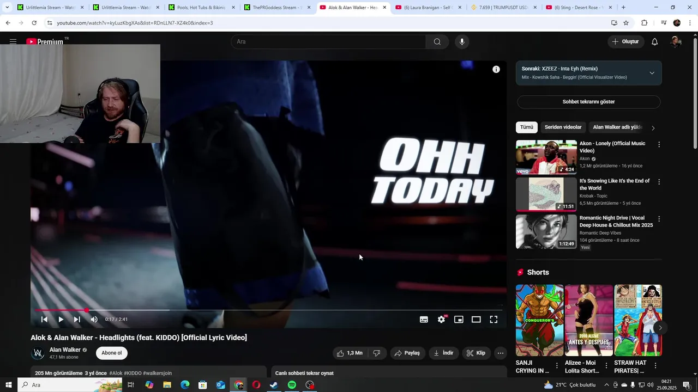This screenshot has height=392, width=698.
Task: Toggle theater mode on the player
Action: tap(476, 320)
